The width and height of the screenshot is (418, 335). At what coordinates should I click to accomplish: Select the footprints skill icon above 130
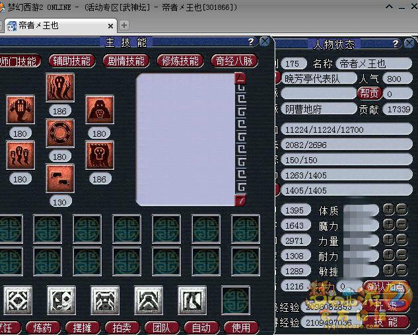pos(60,178)
